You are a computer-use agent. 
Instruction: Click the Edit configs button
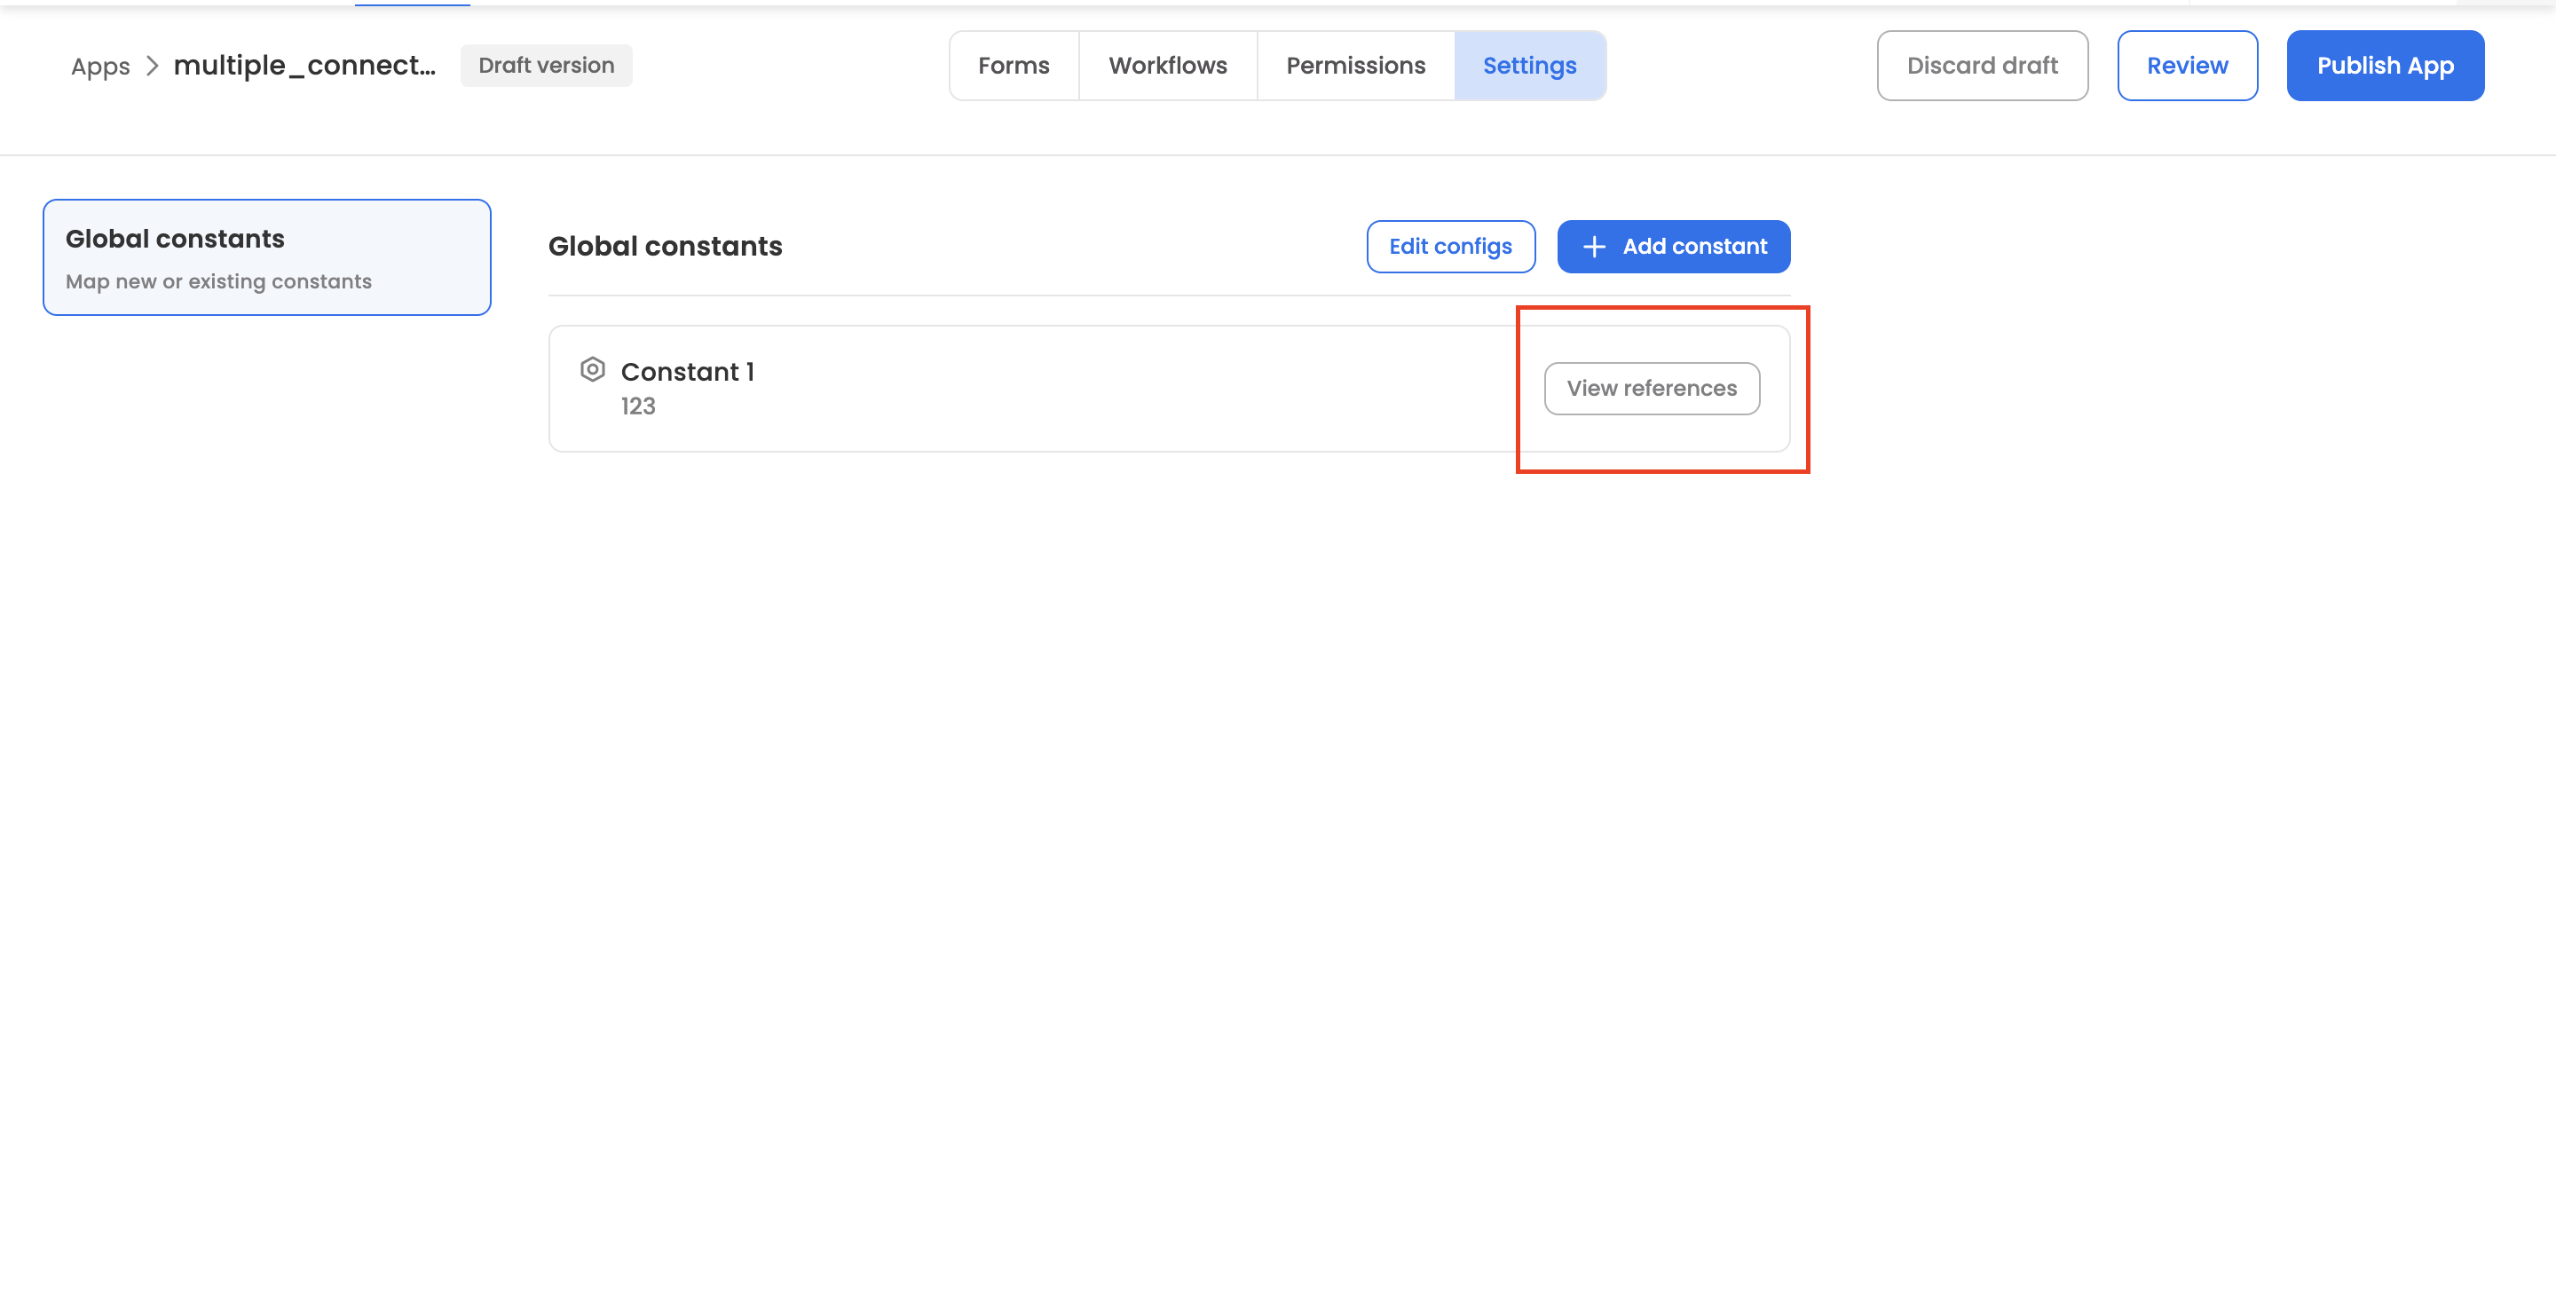[x=1449, y=246]
